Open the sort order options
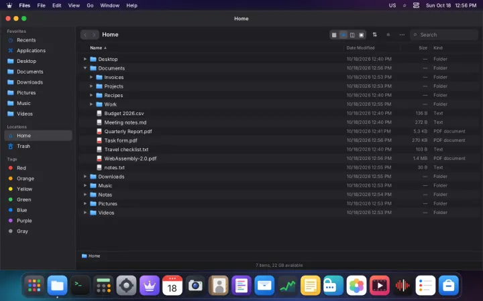Viewport: 483px width, 301px height. tap(374, 35)
